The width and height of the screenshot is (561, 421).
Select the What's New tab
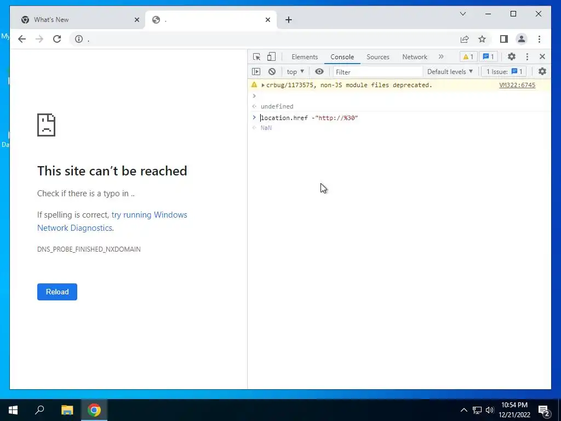77,20
